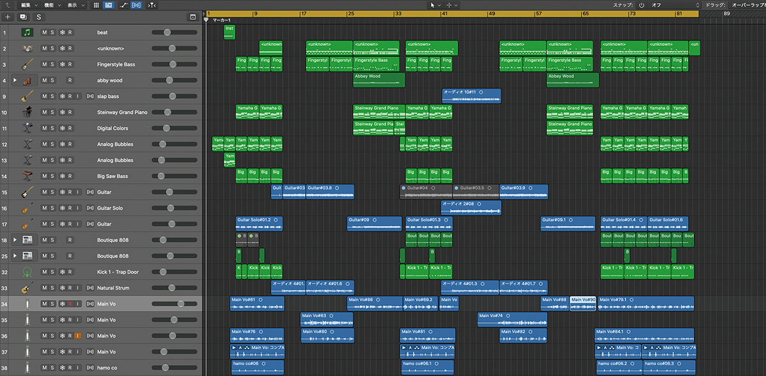Viewport: 766px width, 376px height.
Task: Solo the Fingerstyle Bass track
Action: (53, 64)
